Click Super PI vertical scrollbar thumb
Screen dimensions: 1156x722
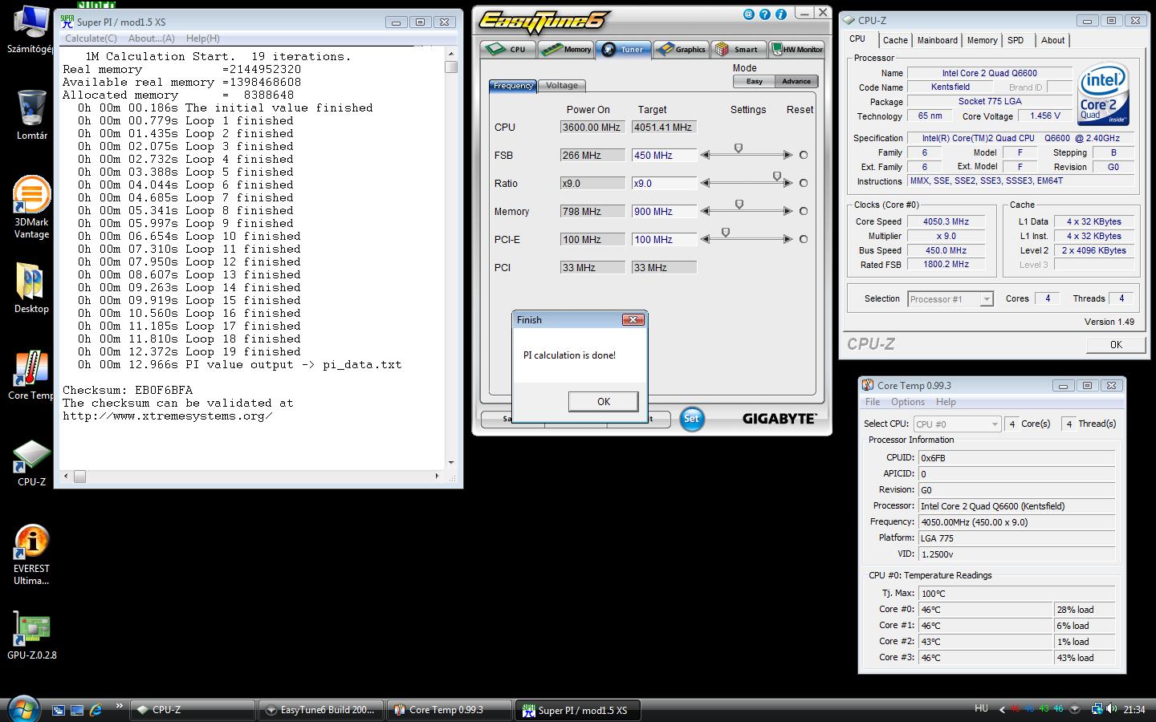pyautogui.click(x=451, y=67)
